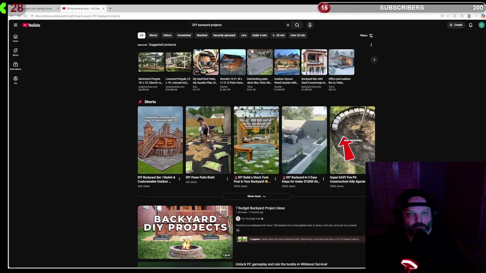486x273 pixels.
Task: Select the Shorts filter chip
Action: (x=153, y=35)
